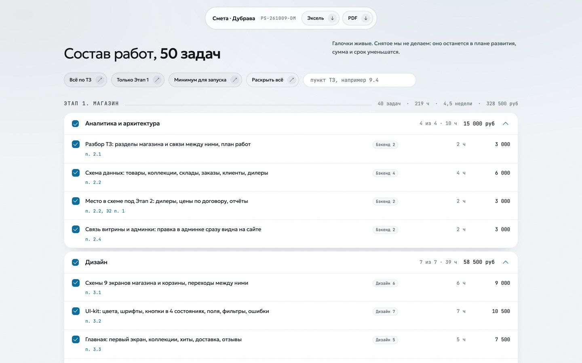Toggle the Дизайн group checkbox
The image size is (582, 363).
click(76, 263)
